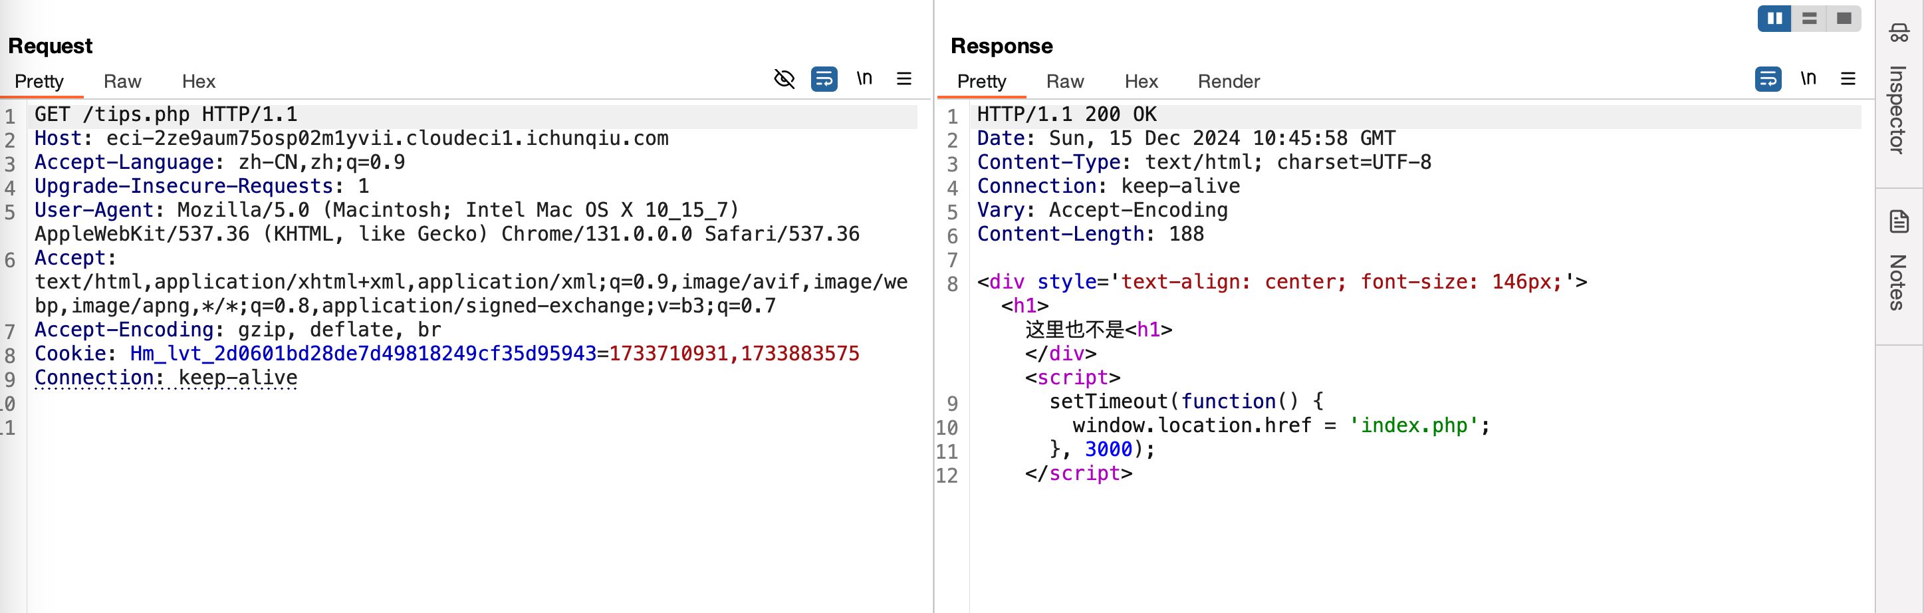
Task: Select top-bottom stacked layout icon
Action: pyautogui.click(x=1809, y=19)
